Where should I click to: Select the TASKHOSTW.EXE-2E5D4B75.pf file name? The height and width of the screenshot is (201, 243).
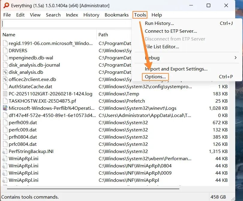[x=42, y=101]
